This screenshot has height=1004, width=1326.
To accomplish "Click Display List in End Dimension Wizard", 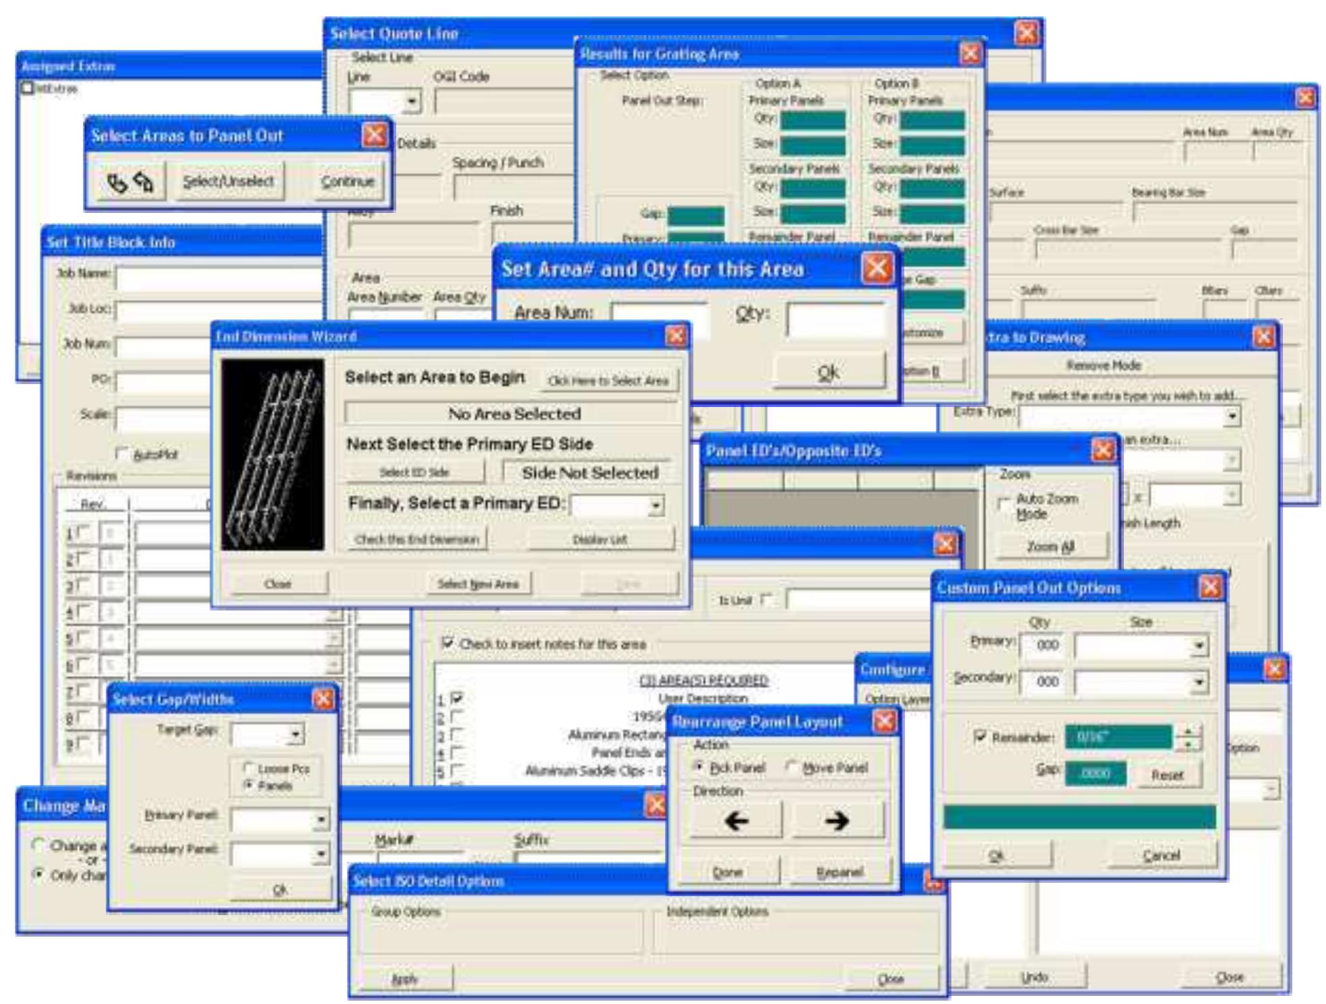I will [600, 539].
